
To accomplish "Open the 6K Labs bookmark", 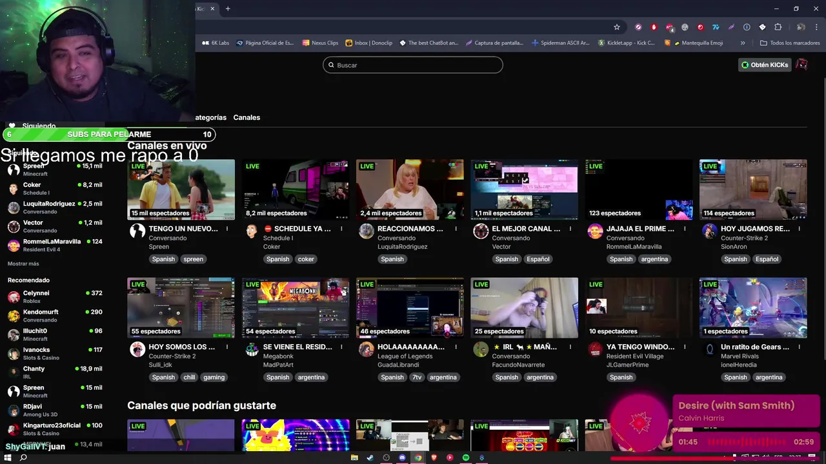I will [x=216, y=43].
